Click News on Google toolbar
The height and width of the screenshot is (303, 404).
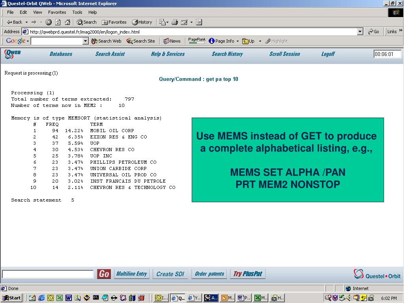click(x=172, y=41)
